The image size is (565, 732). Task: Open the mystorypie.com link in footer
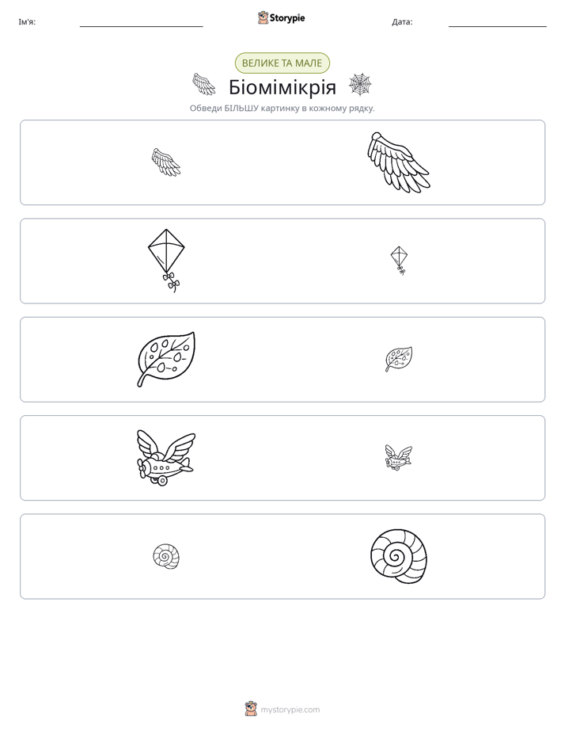point(290,710)
